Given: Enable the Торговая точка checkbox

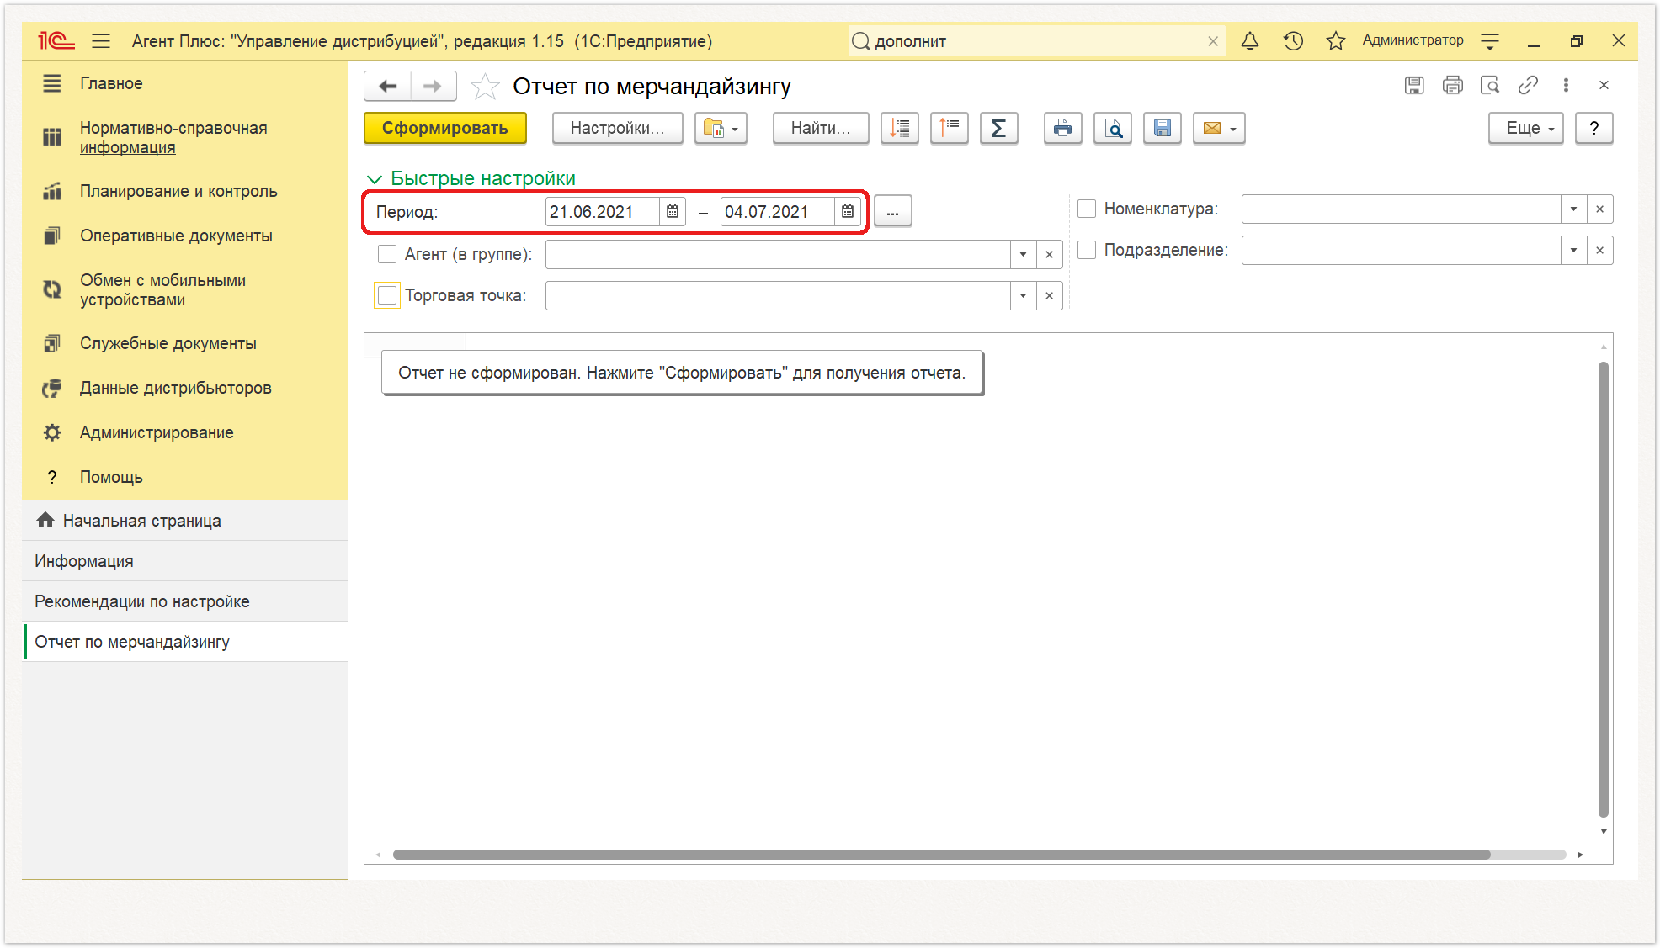Looking at the screenshot, I should [387, 295].
